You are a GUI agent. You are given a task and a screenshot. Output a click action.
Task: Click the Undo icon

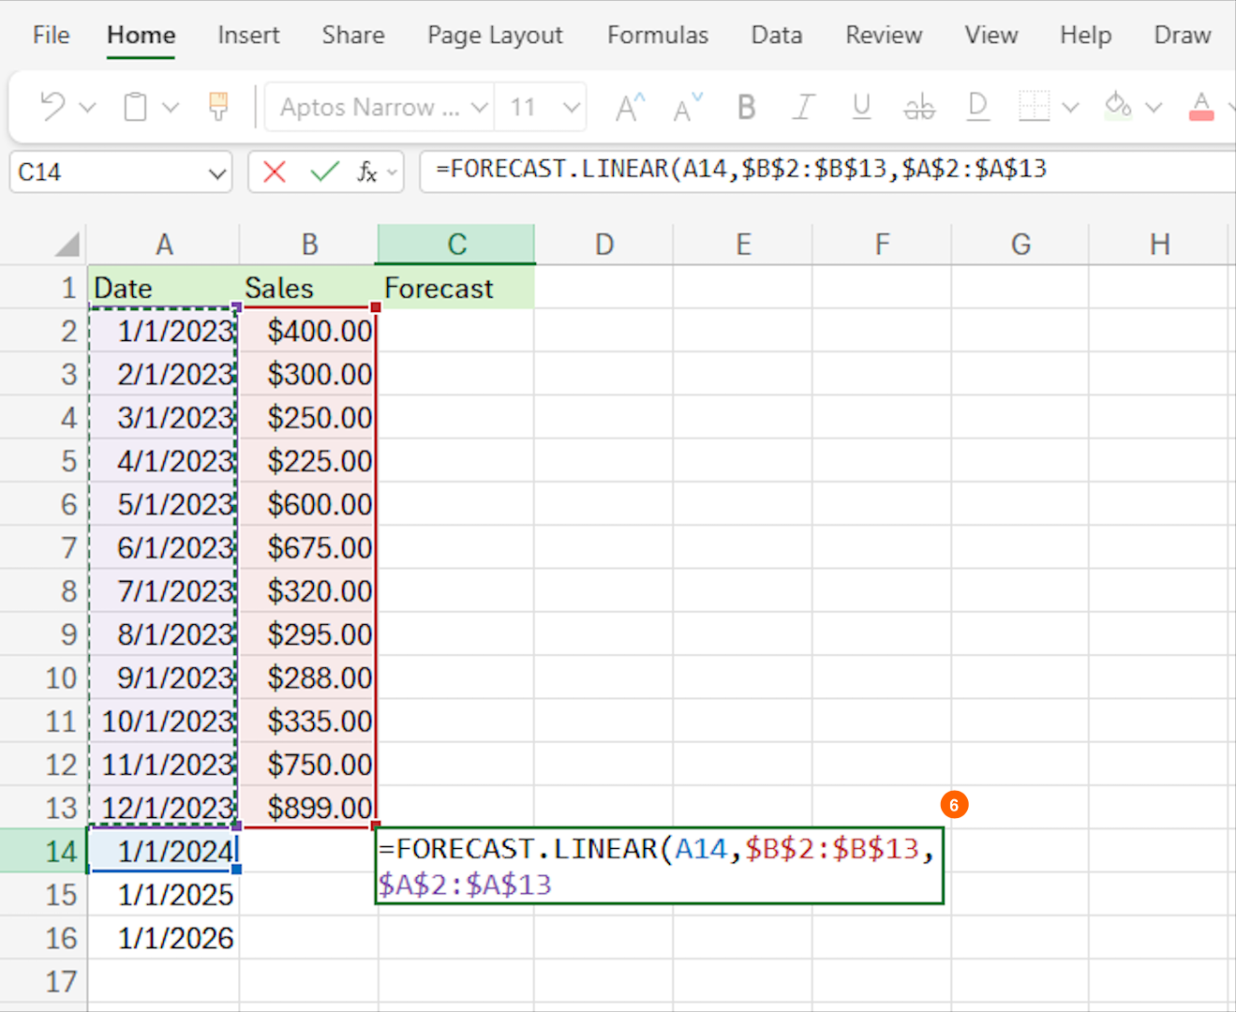pyautogui.click(x=52, y=107)
